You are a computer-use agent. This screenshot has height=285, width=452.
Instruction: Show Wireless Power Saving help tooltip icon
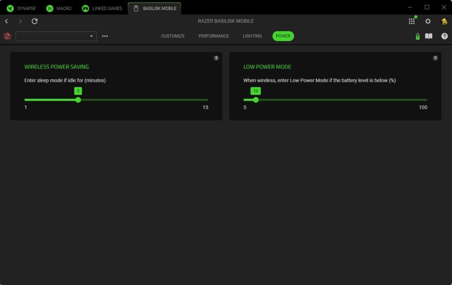point(216,58)
